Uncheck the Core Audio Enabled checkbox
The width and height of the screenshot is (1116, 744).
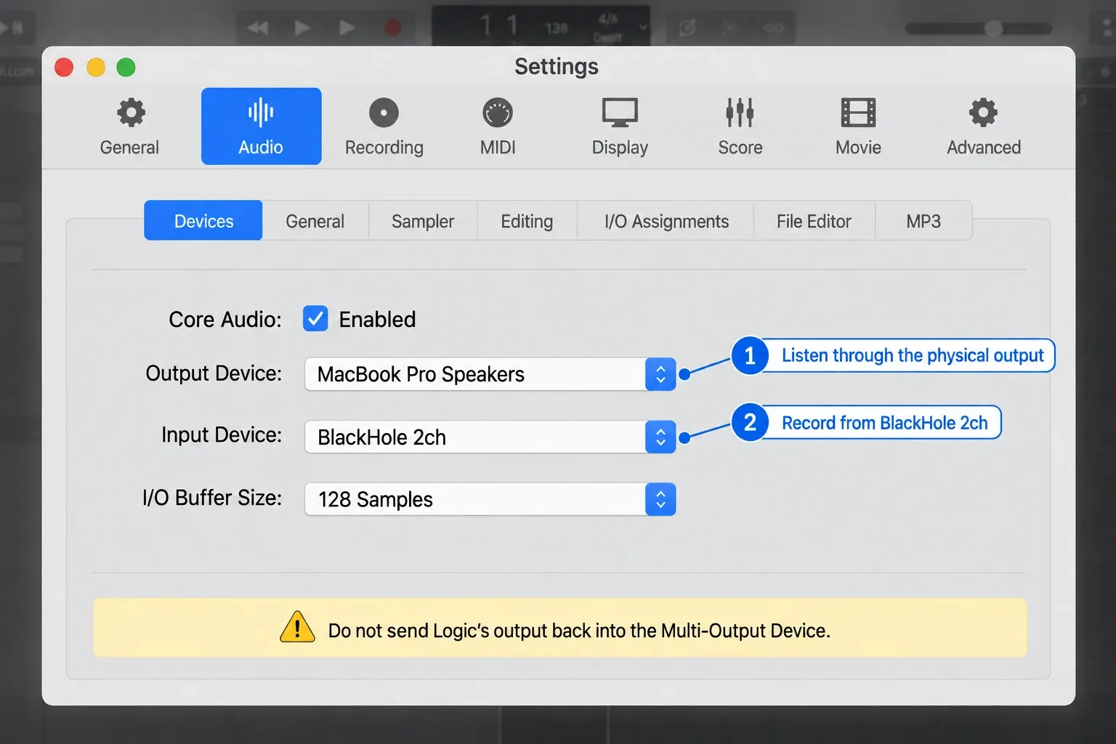(x=315, y=319)
